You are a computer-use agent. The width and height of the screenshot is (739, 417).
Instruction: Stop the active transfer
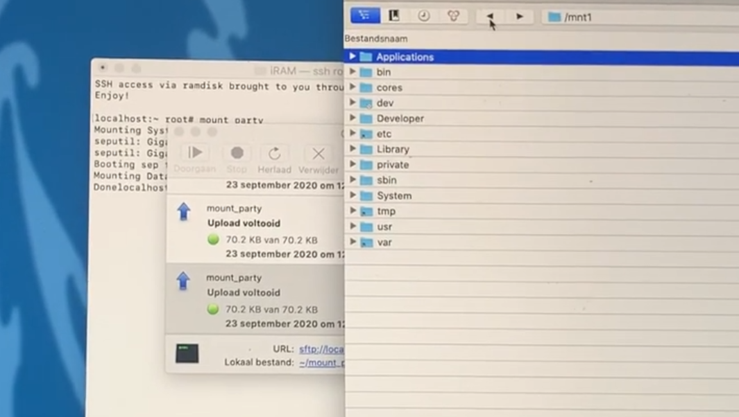point(236,153)
